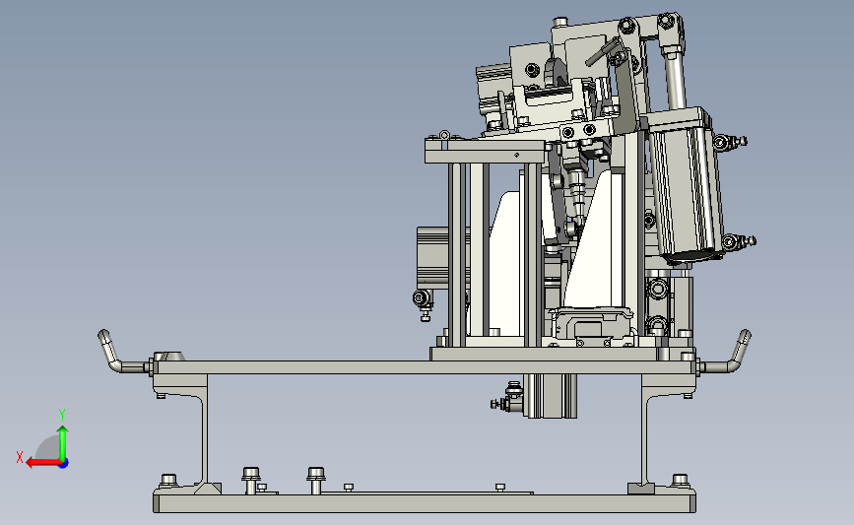This screenshot has width=854, height=525.
Task: Select the large tilted pneumatic cylinder body
Action: 688,188
